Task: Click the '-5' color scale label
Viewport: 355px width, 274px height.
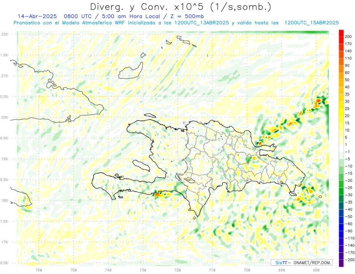Action: (x=348, y=159)
